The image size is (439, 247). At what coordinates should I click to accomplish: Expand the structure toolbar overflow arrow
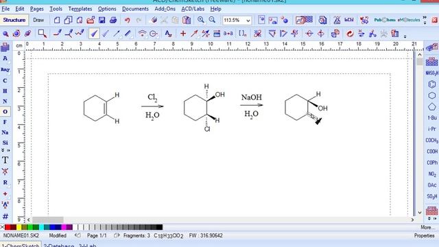click(x=405, y=36)
